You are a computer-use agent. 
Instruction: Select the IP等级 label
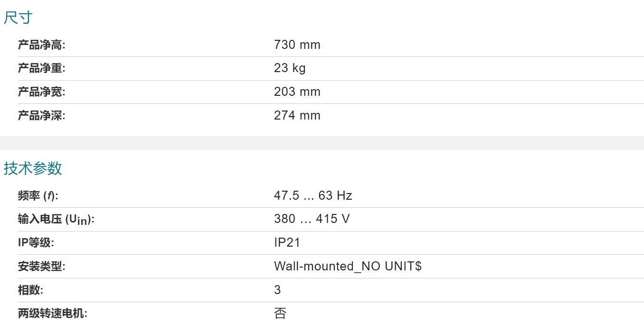coord(36,243)
